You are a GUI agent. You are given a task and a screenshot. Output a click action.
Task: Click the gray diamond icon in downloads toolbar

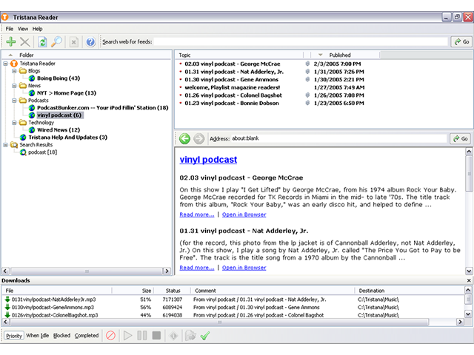pos(173,335)
